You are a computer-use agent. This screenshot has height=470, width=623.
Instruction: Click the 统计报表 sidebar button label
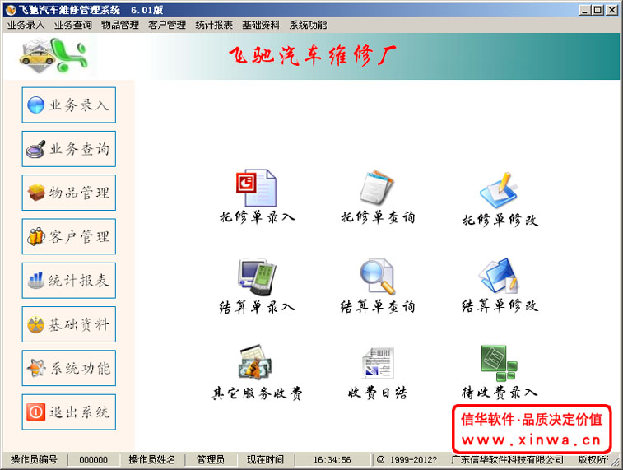point(79,281)
